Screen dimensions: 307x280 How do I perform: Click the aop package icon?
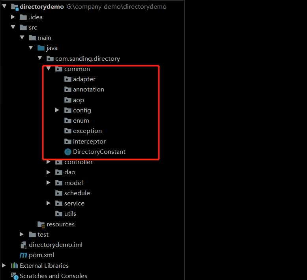point(68,100)
